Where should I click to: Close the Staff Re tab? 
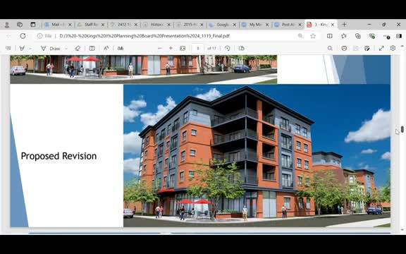103,25
